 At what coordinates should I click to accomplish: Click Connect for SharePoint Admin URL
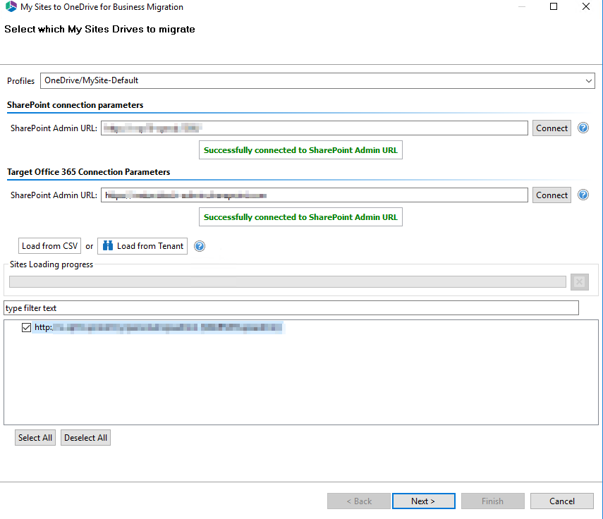(552, 128)
